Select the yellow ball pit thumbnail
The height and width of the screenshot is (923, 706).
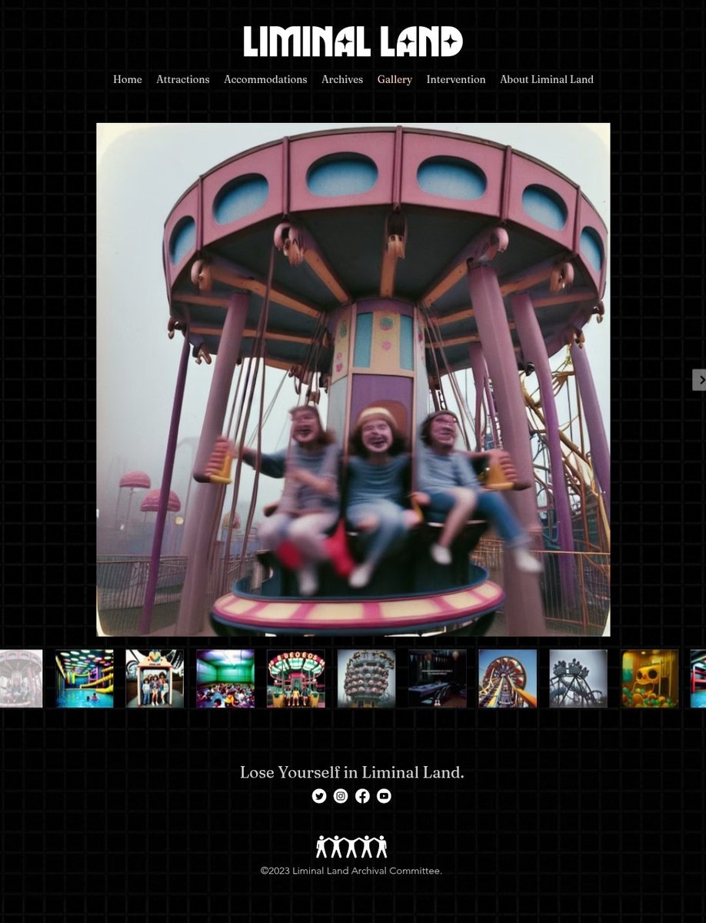click(650, 678)
